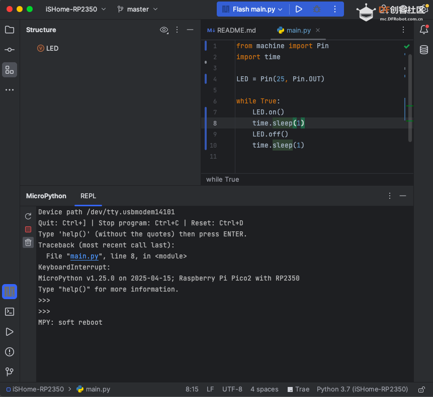433x397 pixels.
Task: Hide the MicroPython tool window
Action: pos(403,196)
